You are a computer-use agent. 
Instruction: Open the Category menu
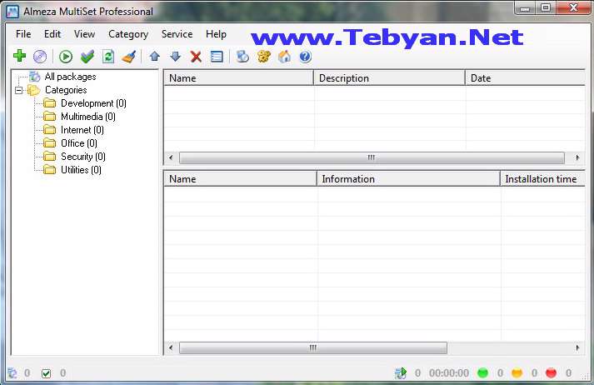pyautogui.click(x=128, y=34)
